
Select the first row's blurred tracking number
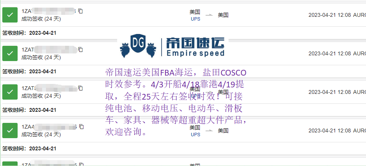(49, 11)
